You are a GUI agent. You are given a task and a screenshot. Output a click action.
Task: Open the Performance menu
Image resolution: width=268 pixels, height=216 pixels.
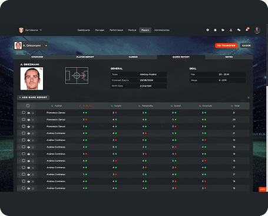pyautogui.click(x=116, y=30)
